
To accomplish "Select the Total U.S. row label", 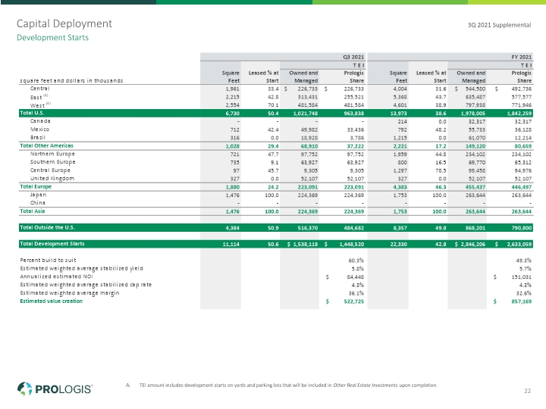I will point(32,113).
